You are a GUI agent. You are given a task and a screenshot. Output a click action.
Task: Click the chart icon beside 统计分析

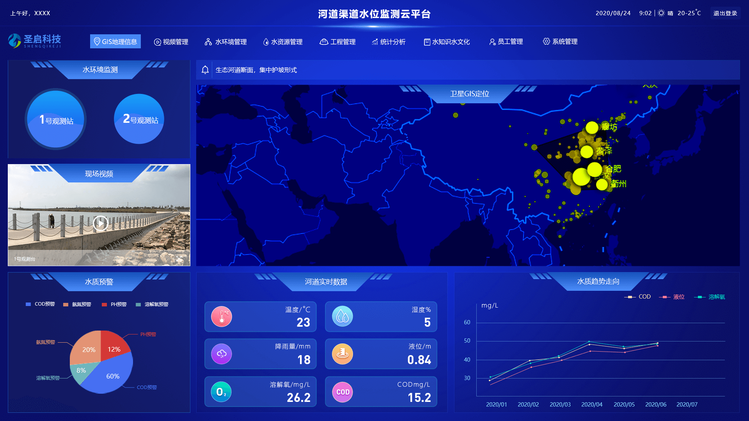375,42
